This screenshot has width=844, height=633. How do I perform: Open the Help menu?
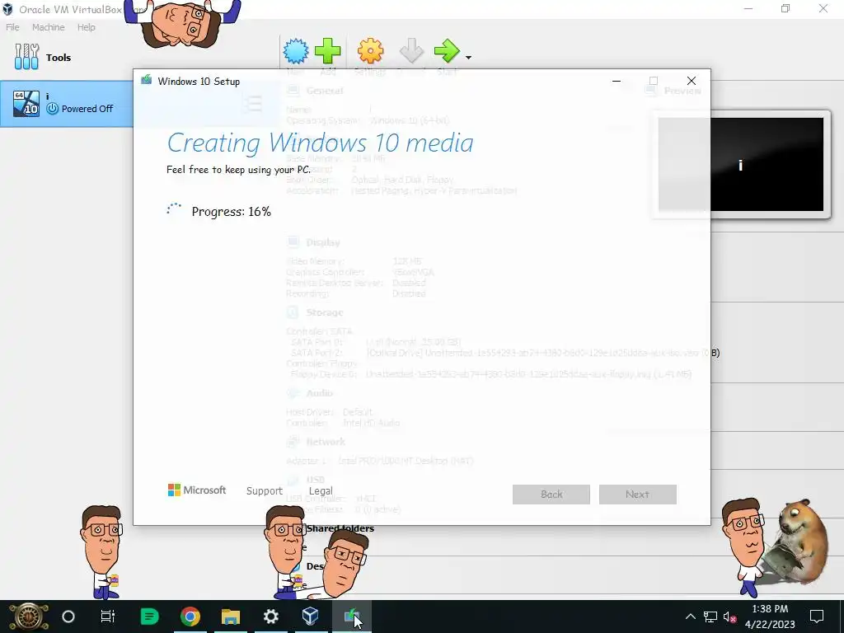(x=86, y=27)
